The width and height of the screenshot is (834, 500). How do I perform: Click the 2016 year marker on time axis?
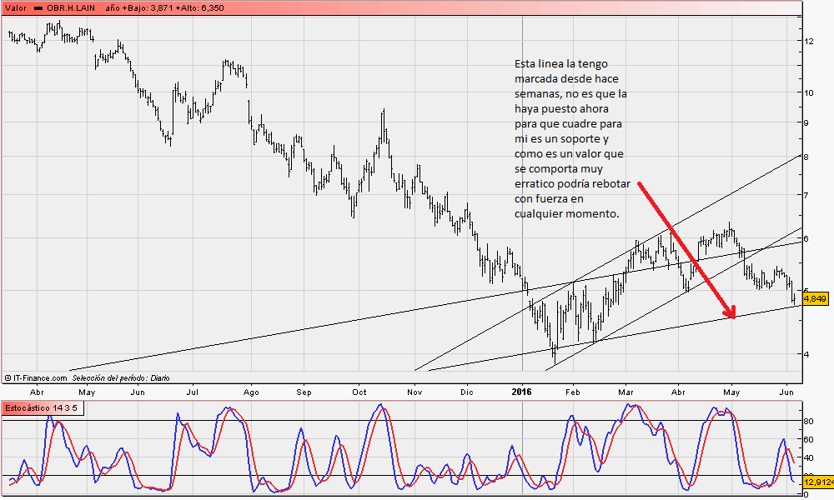point(521,391)
